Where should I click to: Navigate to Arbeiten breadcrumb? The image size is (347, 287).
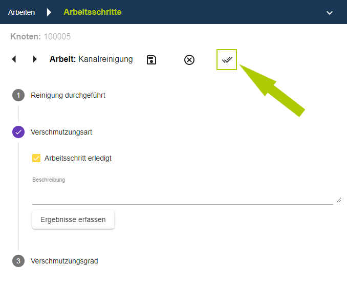(21, 12)
